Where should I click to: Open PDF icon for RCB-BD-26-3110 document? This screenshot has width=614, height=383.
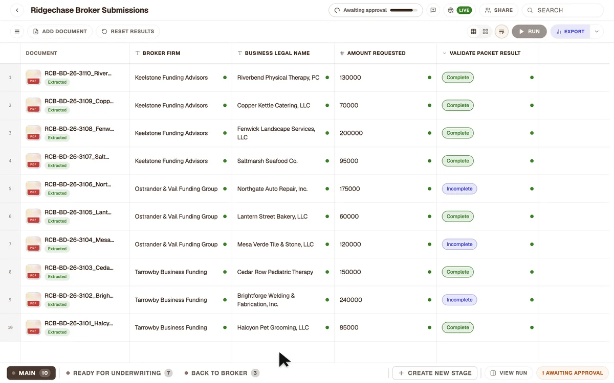[33, 78]
